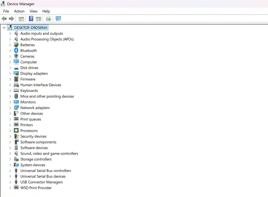Click the Show/Hide Action Pane toolbar icon
The image size is (268, 197).
coord(39,19)
